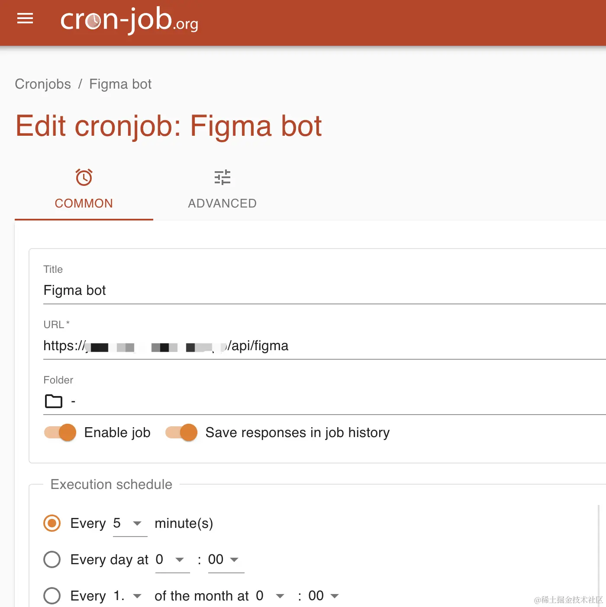Image resolution: width=606 pixels, height=607 pixels.
Task: Click the cron-job.org logo
Action: (129, 20)
